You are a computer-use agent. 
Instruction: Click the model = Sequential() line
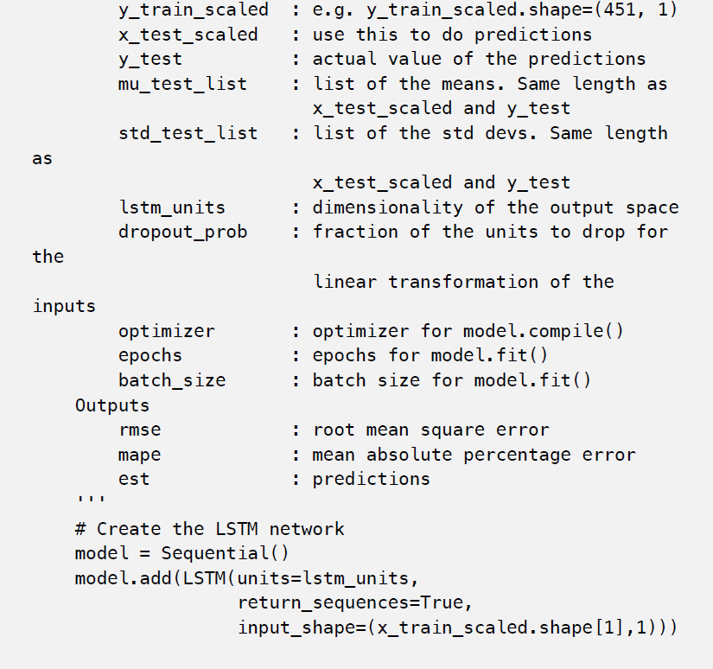coord(181,553)
